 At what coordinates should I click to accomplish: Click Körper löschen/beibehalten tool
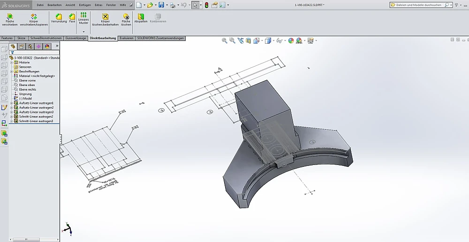pos(105,19)
